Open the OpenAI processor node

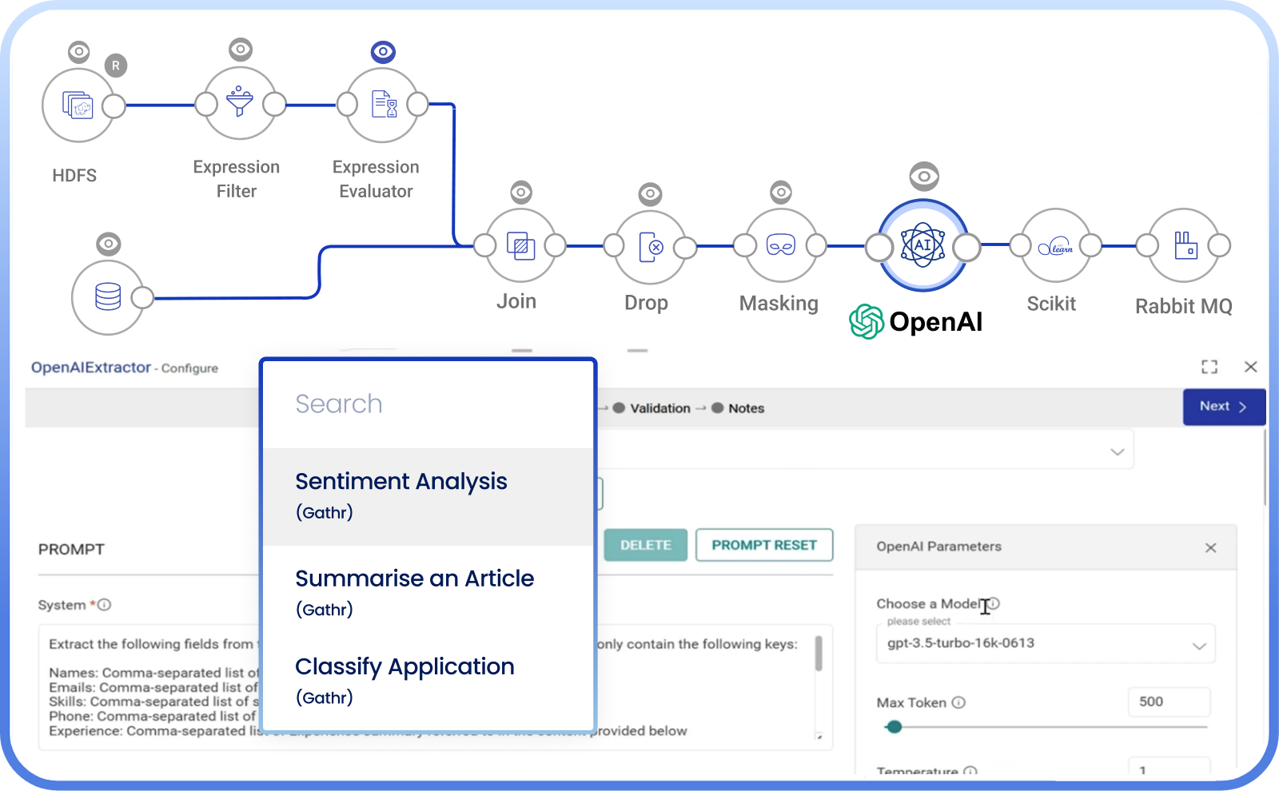(x=922, y=245)
